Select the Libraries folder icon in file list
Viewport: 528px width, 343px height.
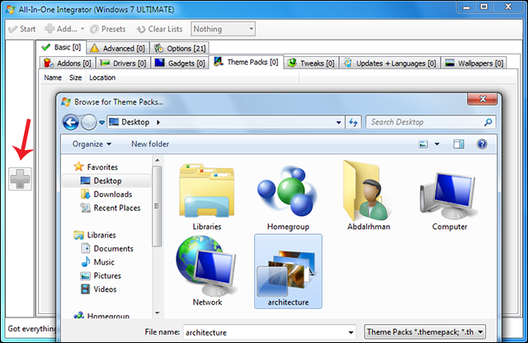pyautogui.click(x=207, y=196)
